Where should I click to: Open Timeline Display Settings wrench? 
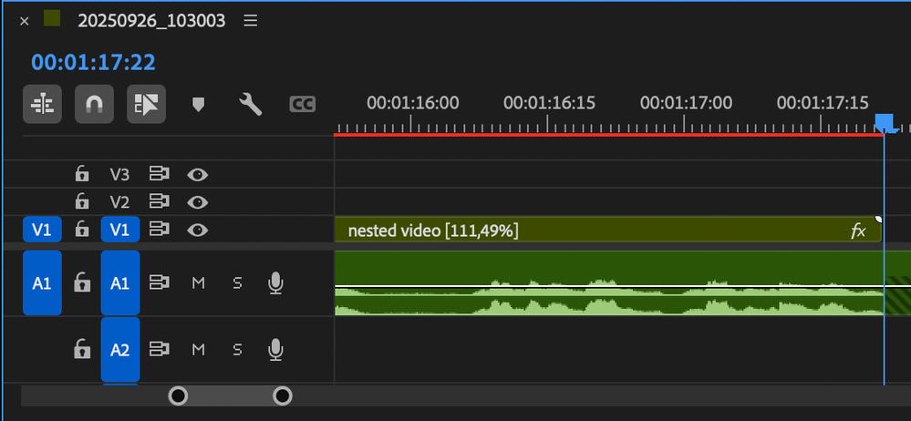(x=250, y=105)
